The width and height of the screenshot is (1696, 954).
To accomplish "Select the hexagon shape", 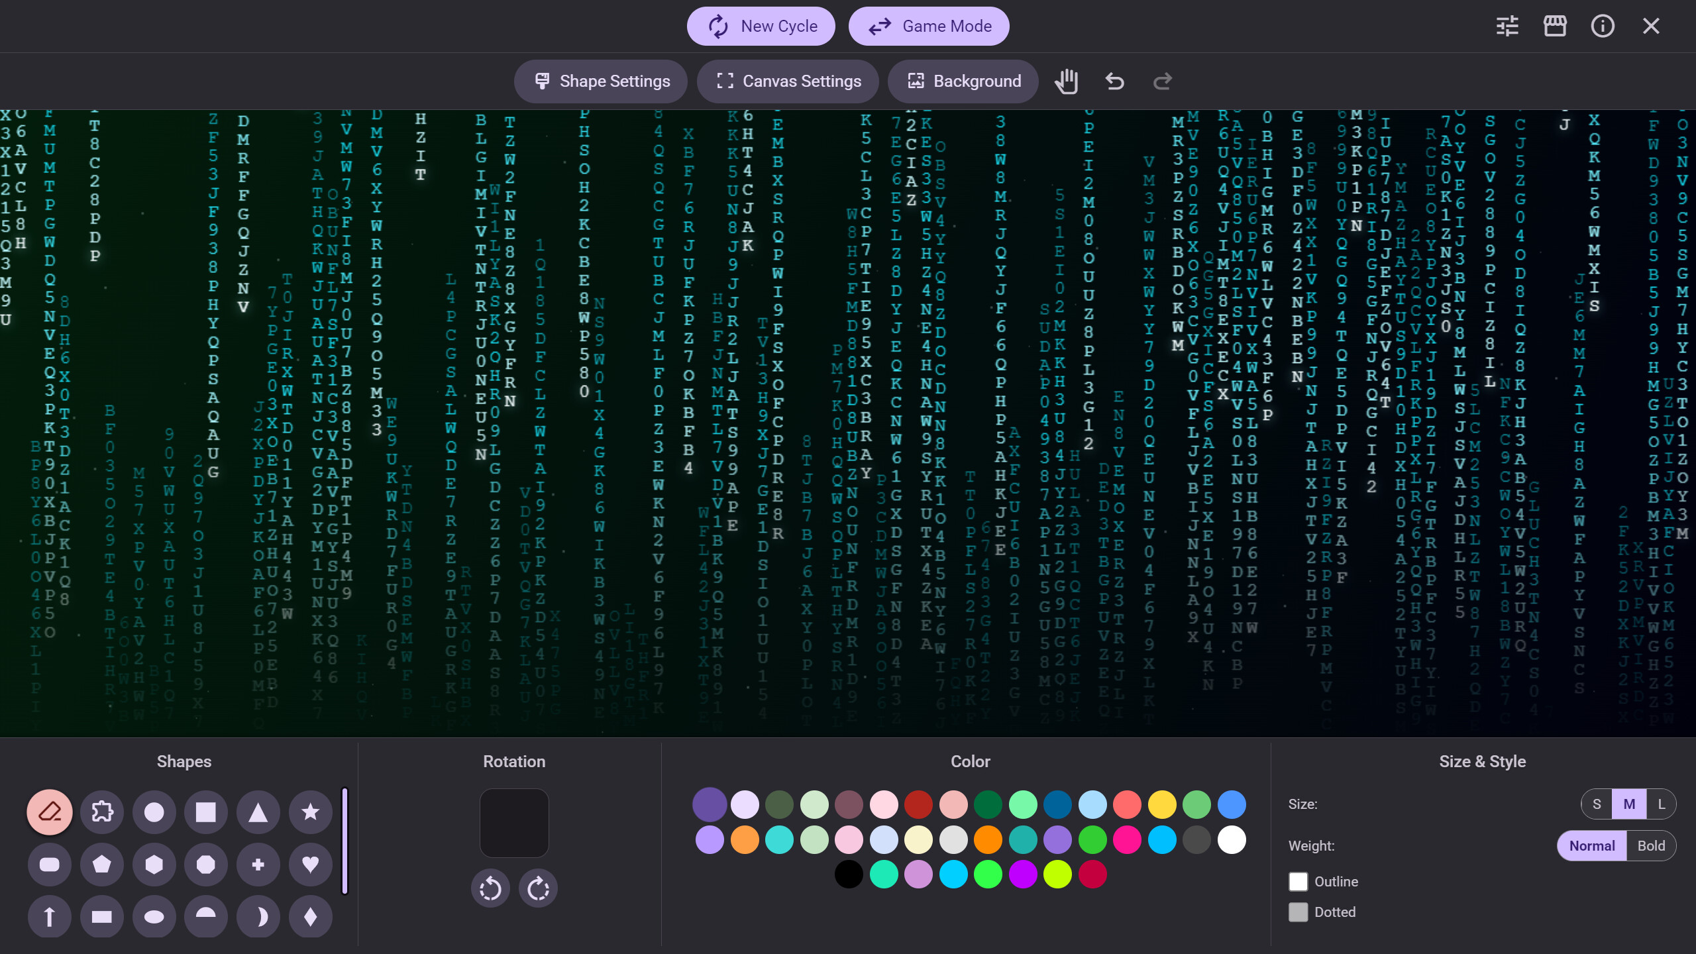I will [154, 865].
